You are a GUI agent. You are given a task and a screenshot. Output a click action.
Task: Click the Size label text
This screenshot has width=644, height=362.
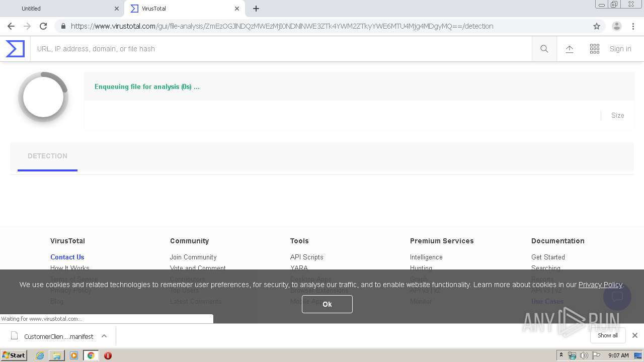pos(618,116)
